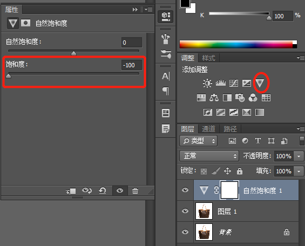Add a Photo Filter adjustment
The height and width of the screenshot is (246, 305).
pyautogui.click(x=240, y=97)
